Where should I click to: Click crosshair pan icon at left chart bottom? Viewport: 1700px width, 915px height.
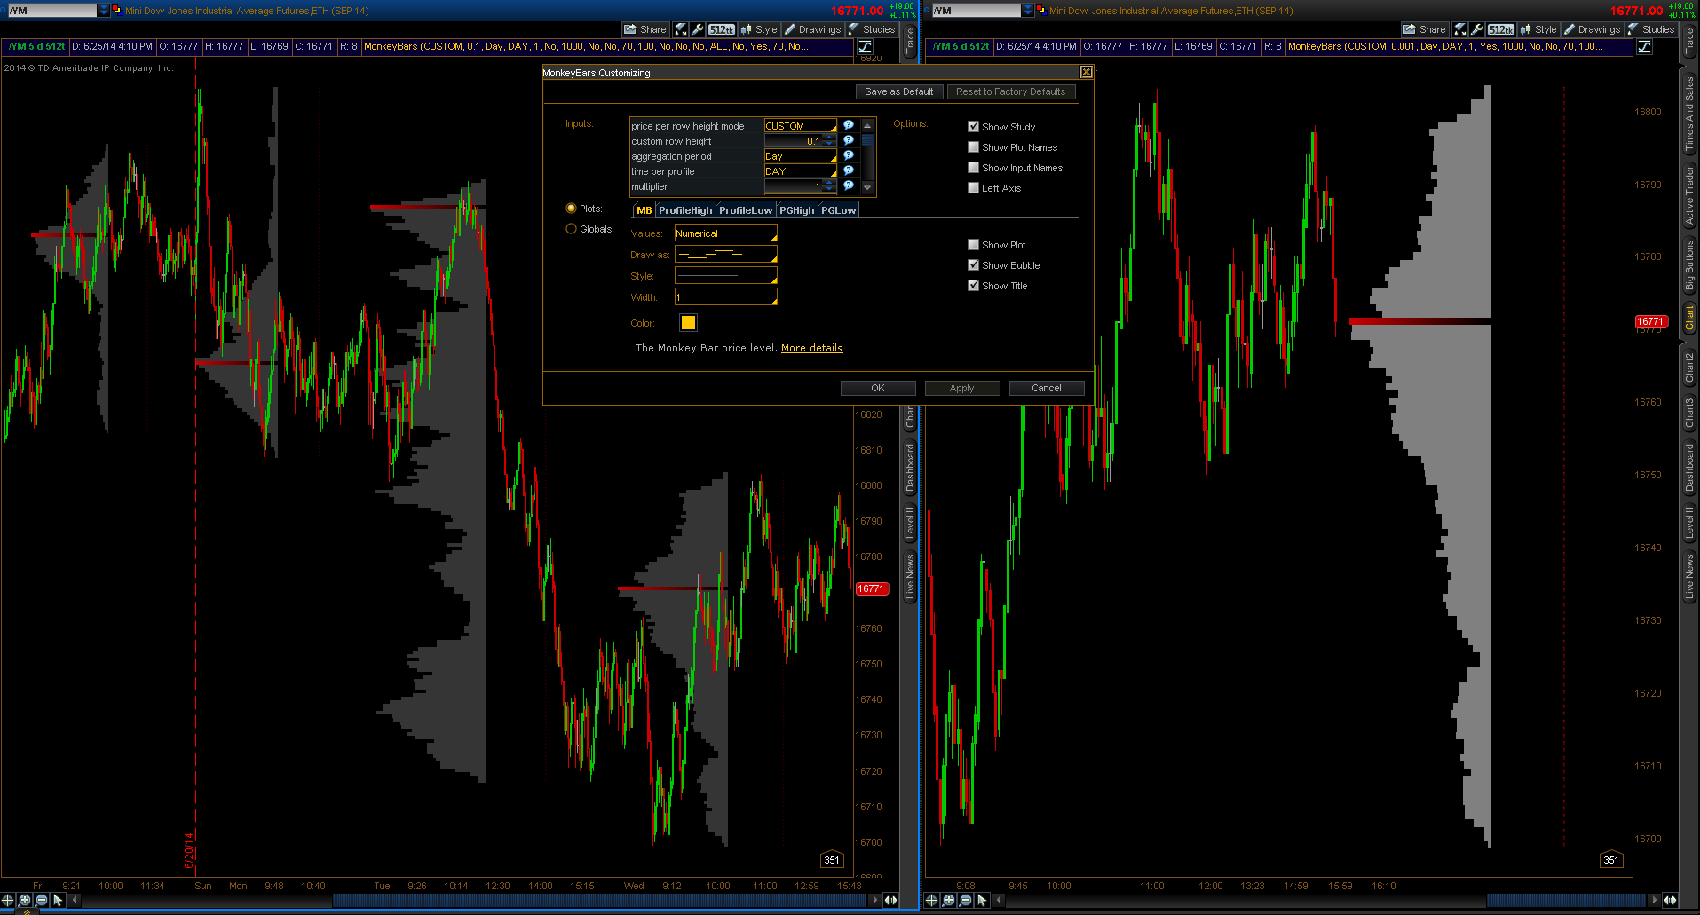tap(8, 900)
